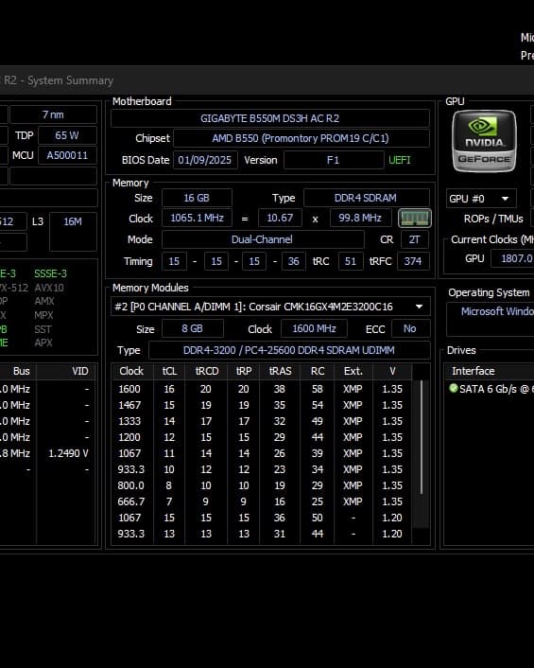Select the 1600 clock row in timings table
Viewport: 534px width, 668px height.
point(261,389)
